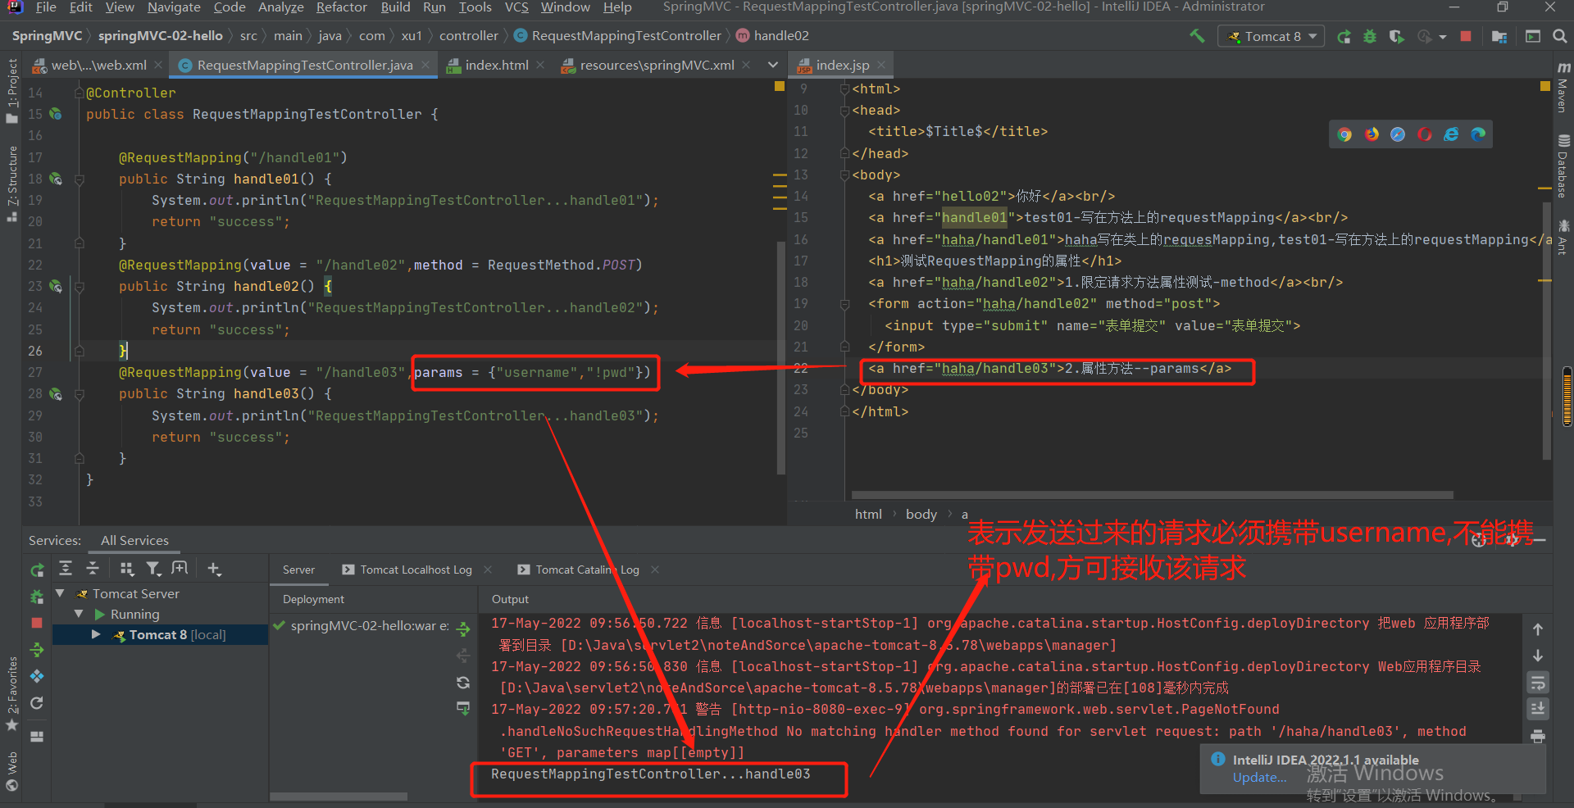Screen dimensions: 1574x808
Task: Open page in Internet Explorer icon
Action: [x=1451, y=134]
